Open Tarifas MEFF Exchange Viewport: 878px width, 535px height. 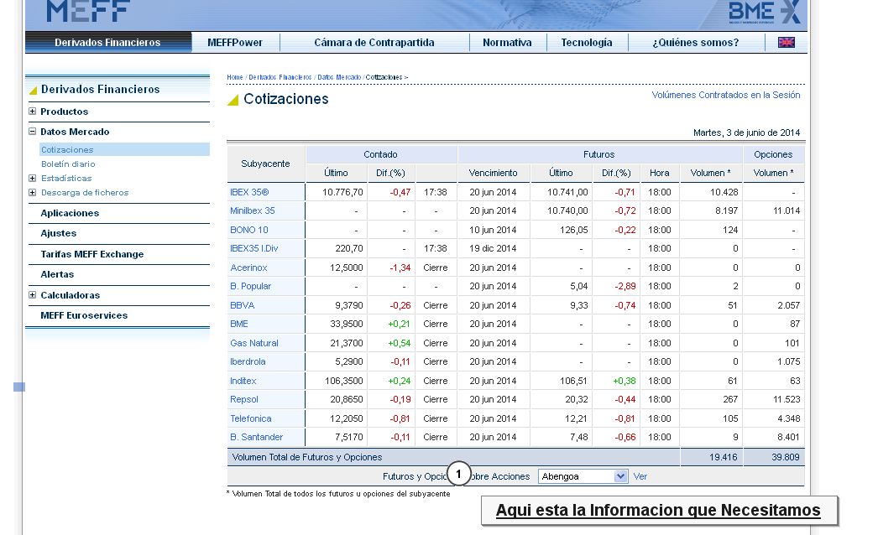pyautogui.click(x=92, y=254)
